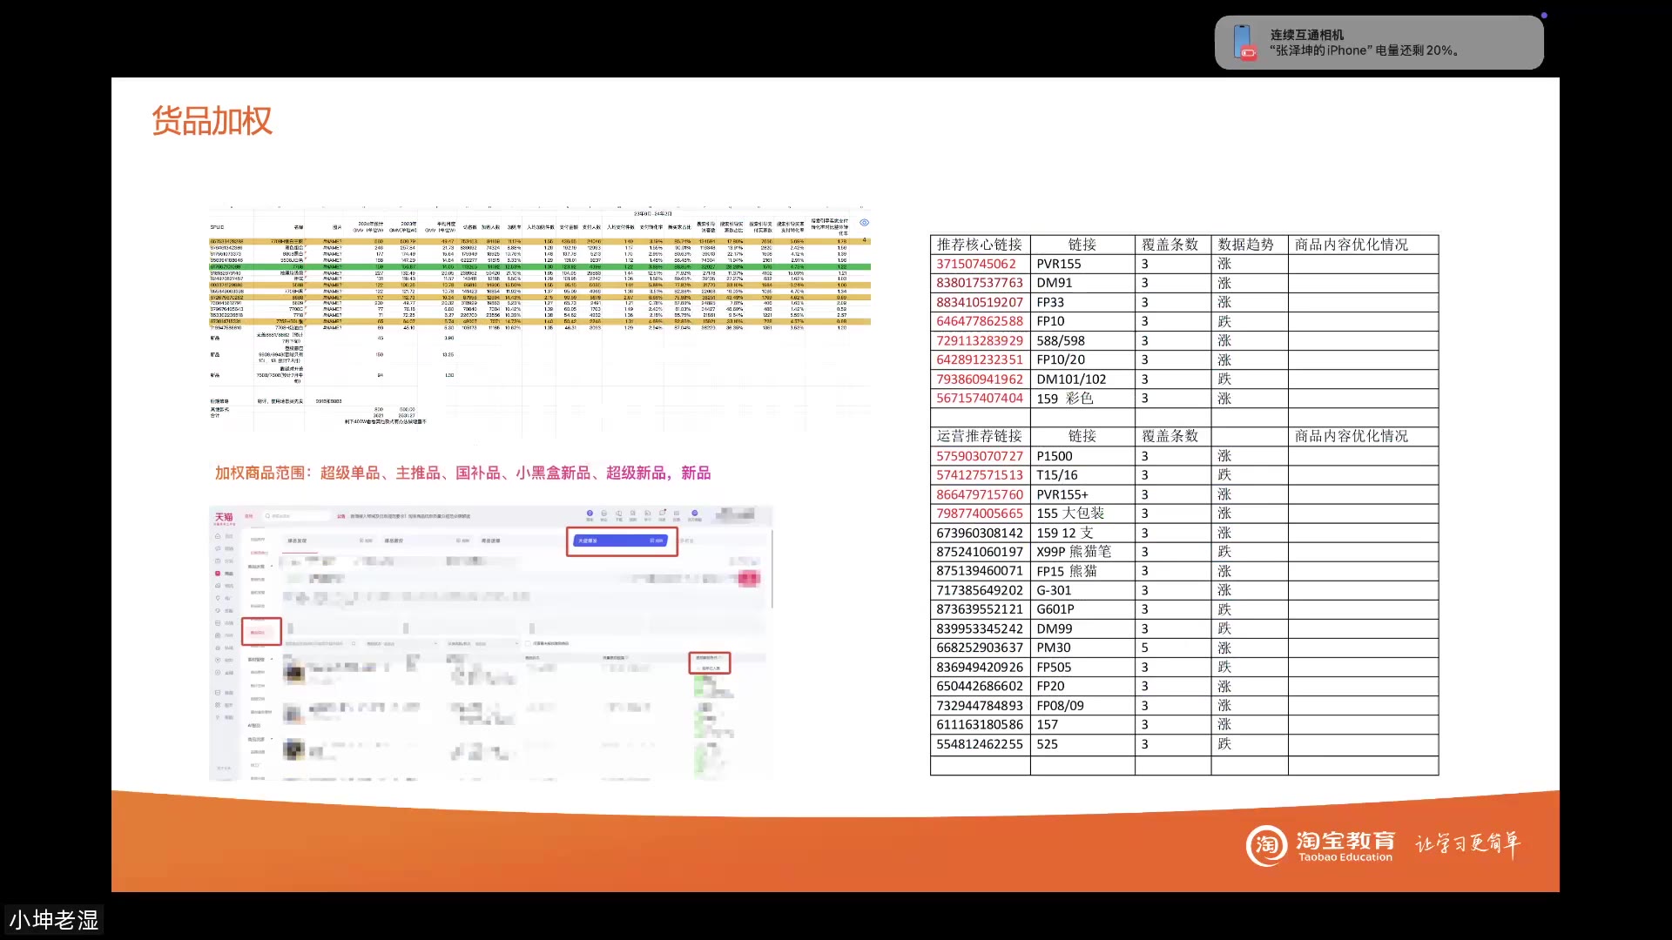
Task: Click link ID 866479715760
Action: 980,494
